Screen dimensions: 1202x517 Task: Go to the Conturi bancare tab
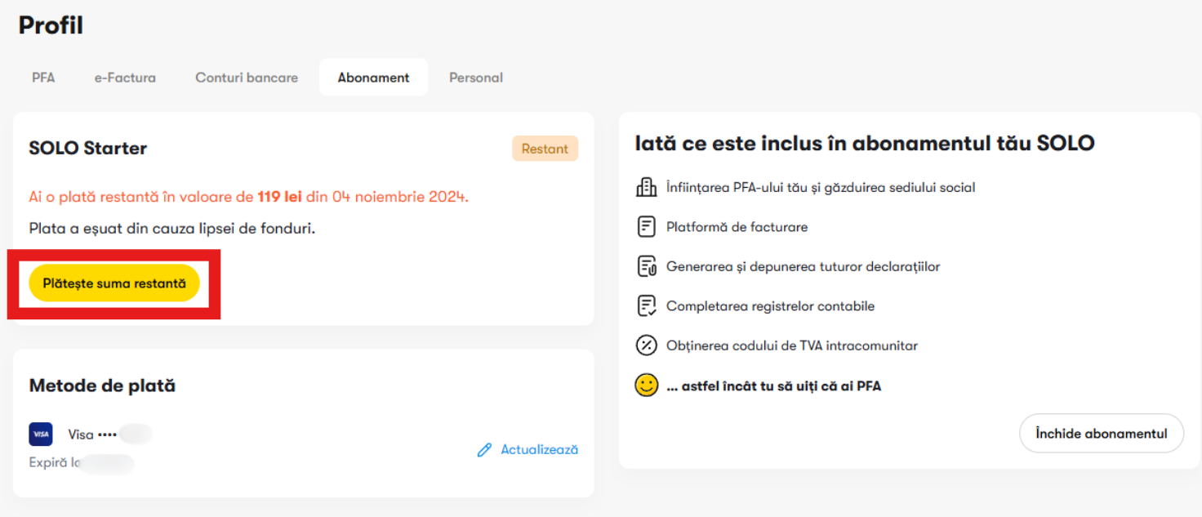pyautogui.click(x=247, y=78)
